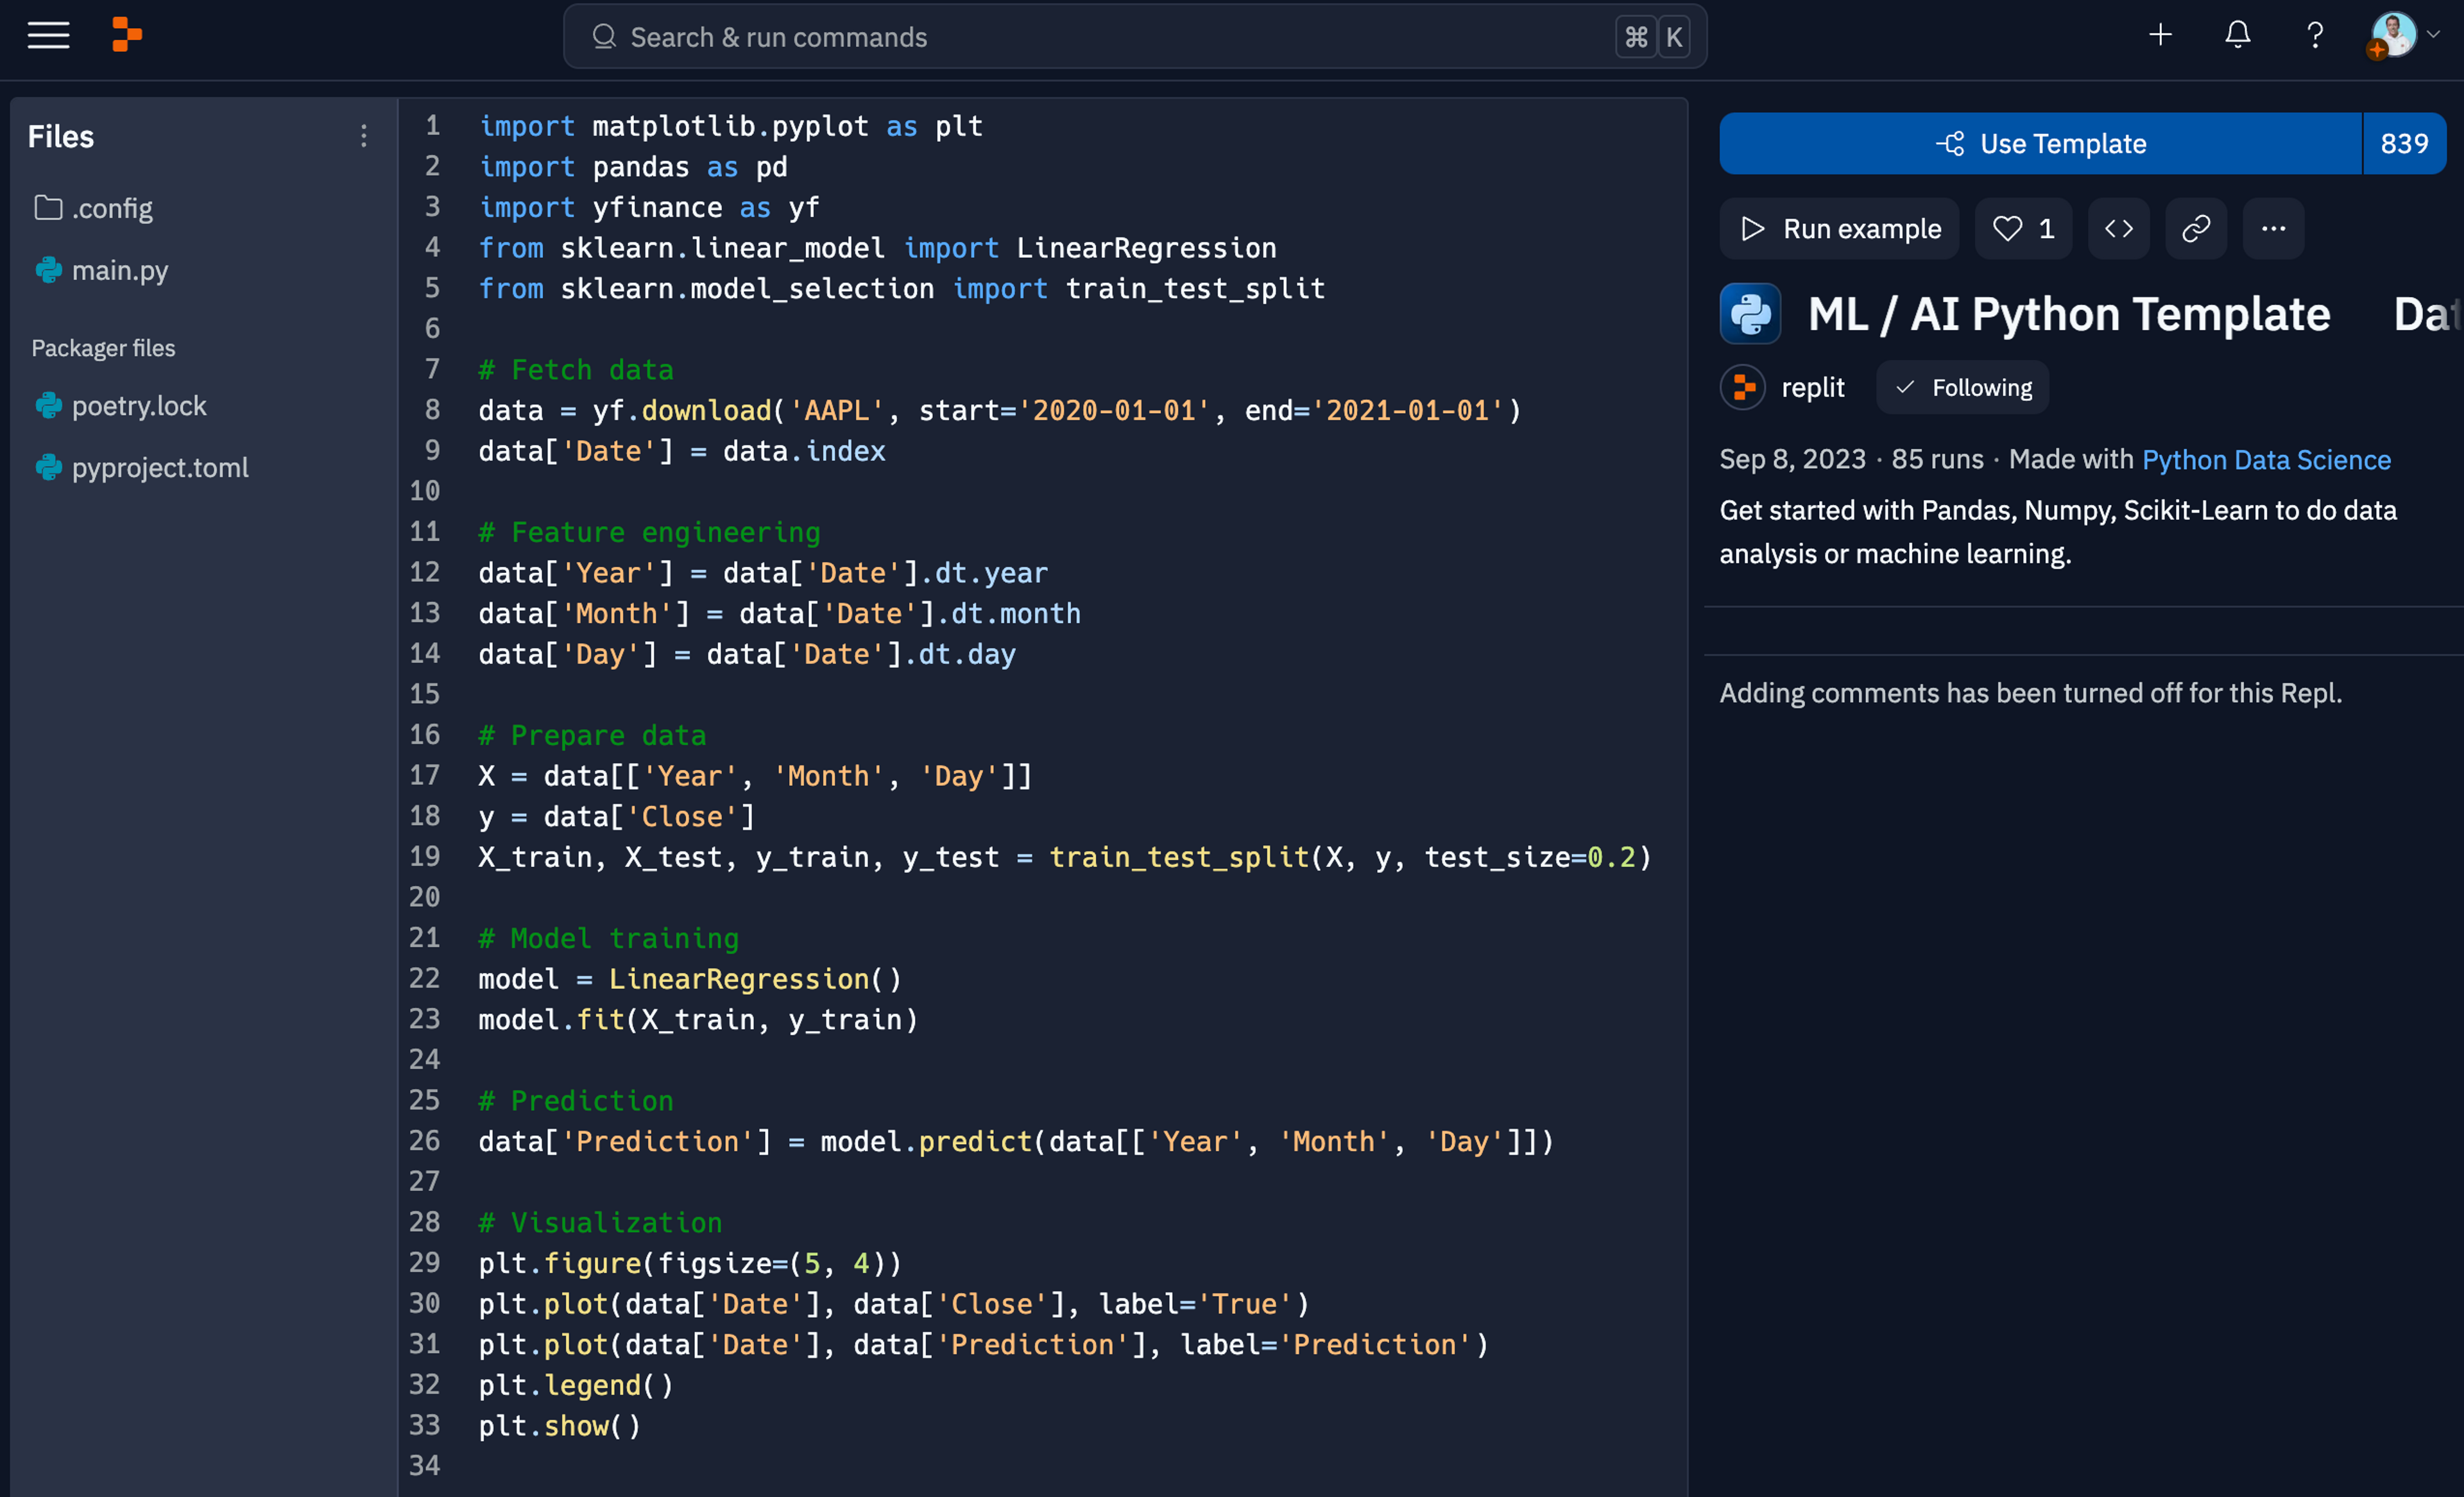
Task: Open the Python Data Science link
Action: 2266,459
